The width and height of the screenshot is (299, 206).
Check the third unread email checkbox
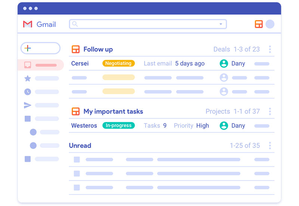point(77,188)
